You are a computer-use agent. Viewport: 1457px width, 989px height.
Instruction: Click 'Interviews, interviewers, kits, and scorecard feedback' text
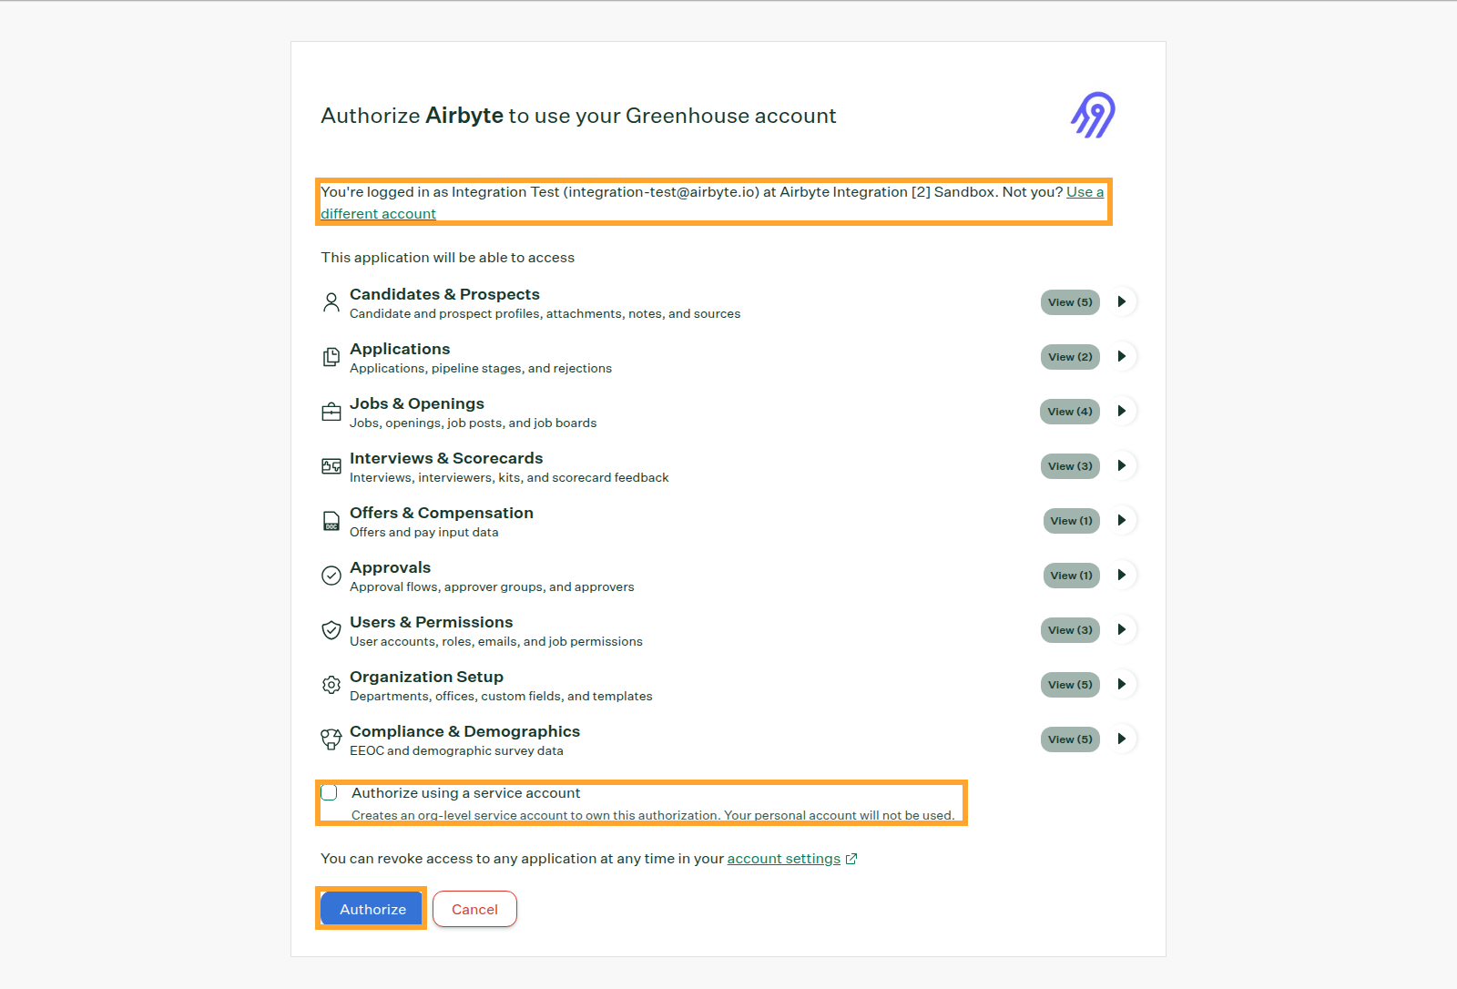point(509,477)
